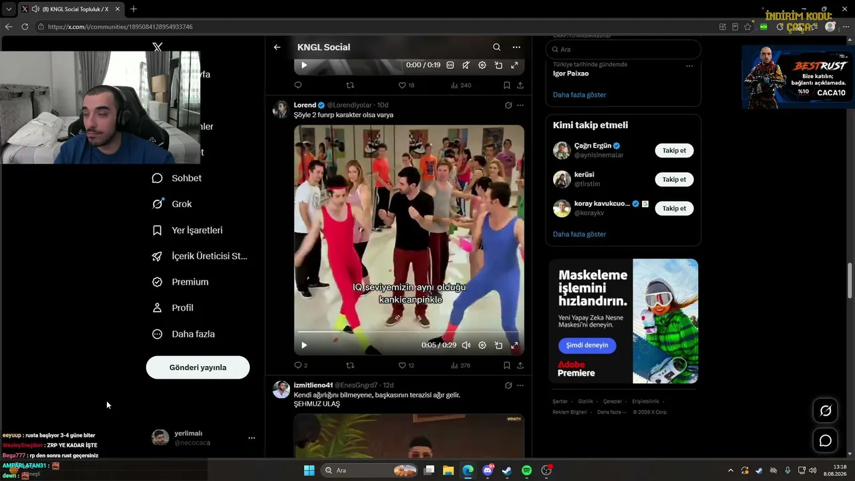The height and width of the screenshot is (481, 855).
Task: Repost the post with 18 likes
Action: click(x=350, y=86)
